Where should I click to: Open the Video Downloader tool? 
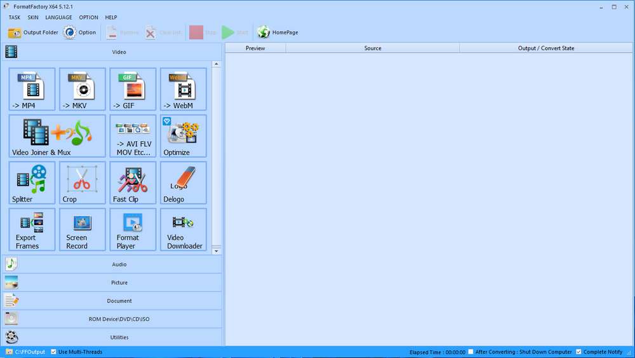tap(184, 230)
